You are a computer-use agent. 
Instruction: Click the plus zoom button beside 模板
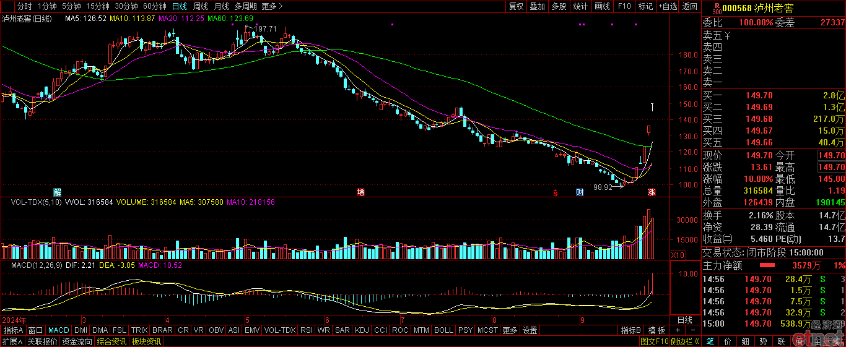tap(678, 330)
